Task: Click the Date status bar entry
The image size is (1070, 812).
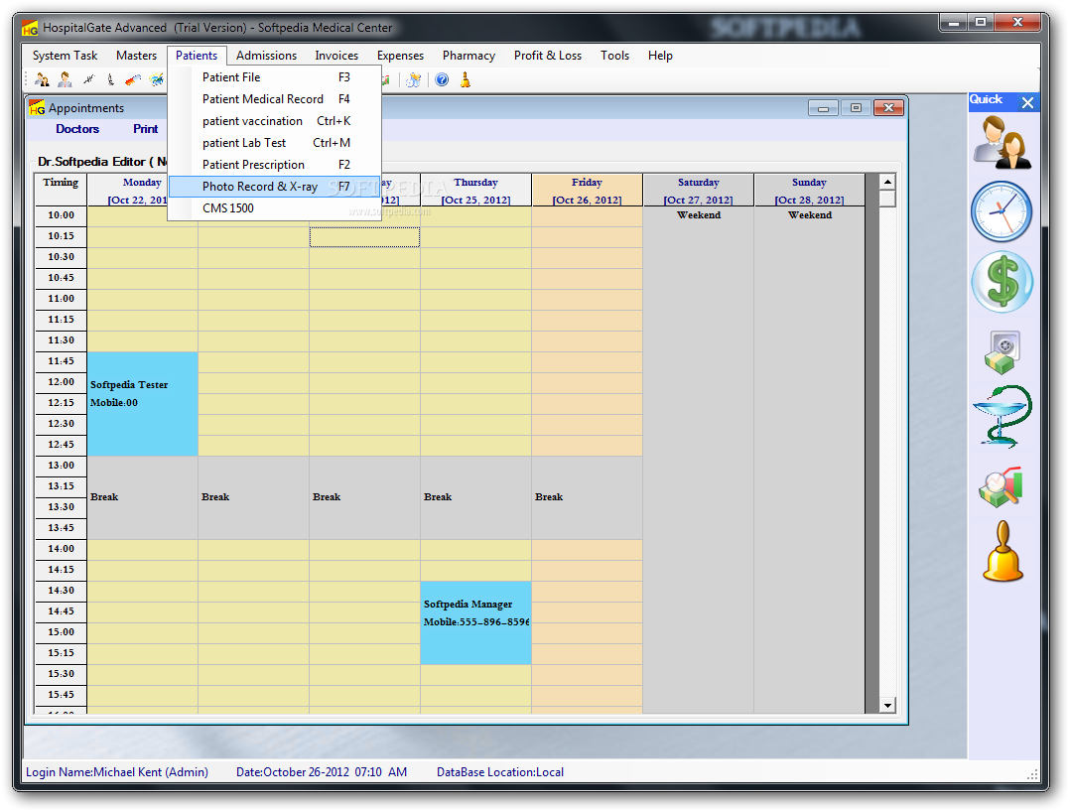Action: coord(322,772)
